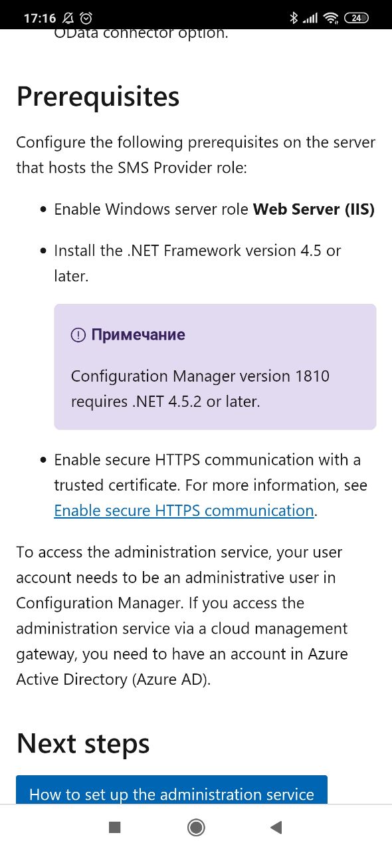Tap the bold Web Server (IIS) text
392x851 pixels.
pyautogui.click(x=314, y=209)
